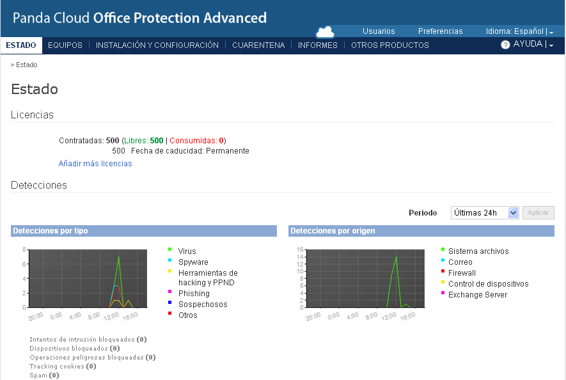Click the 'Firewall' legend label
Image resolution: width=566 pixels, height=380 pixels.
[x=462, y=273]
